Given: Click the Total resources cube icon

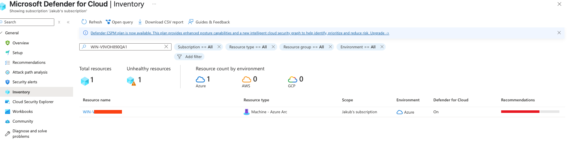Looking at the screenshot, I should (85, 81).
